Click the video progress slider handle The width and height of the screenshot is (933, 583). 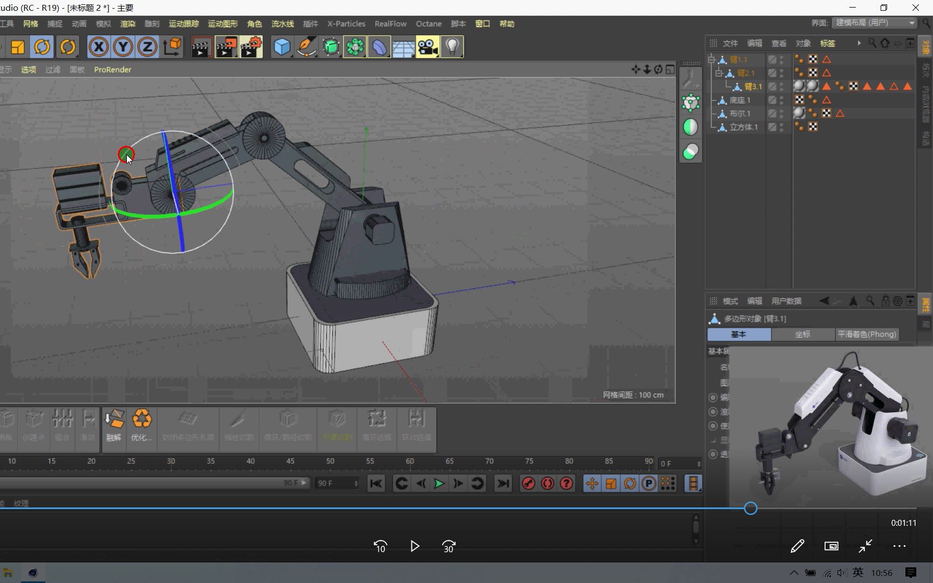click(751, 508)
